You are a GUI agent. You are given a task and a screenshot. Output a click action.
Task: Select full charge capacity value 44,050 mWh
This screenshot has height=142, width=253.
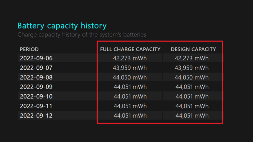tap(130, 77)
